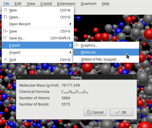The image size is (152, 128).
Task: Open the Extensions menu
Action: (66, 4)
